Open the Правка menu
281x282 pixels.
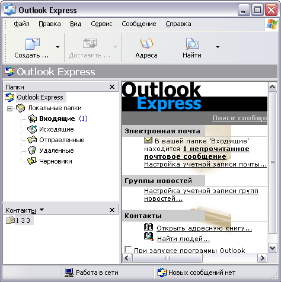pyautogui.click(x=50, y=24)
